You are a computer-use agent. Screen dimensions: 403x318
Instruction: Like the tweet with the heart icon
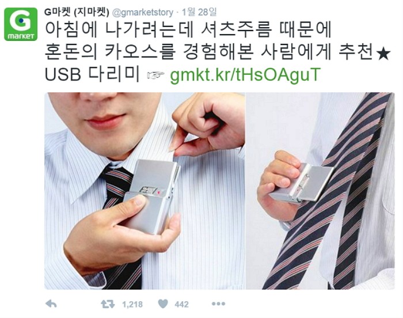tap(163, 304)
